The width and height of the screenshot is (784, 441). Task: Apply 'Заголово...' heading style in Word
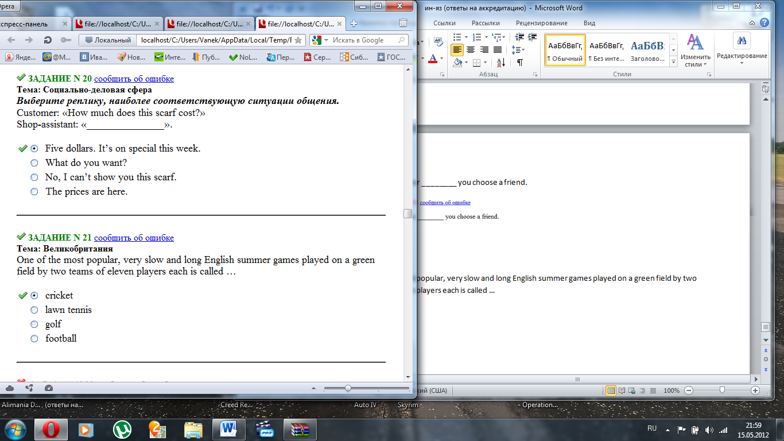pyautogui.click(x=649, y=51)
